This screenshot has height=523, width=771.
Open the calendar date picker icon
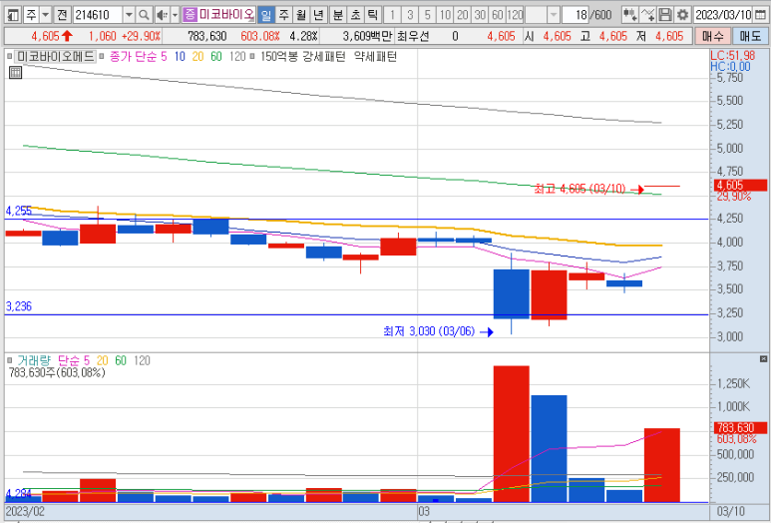[760, 15]
